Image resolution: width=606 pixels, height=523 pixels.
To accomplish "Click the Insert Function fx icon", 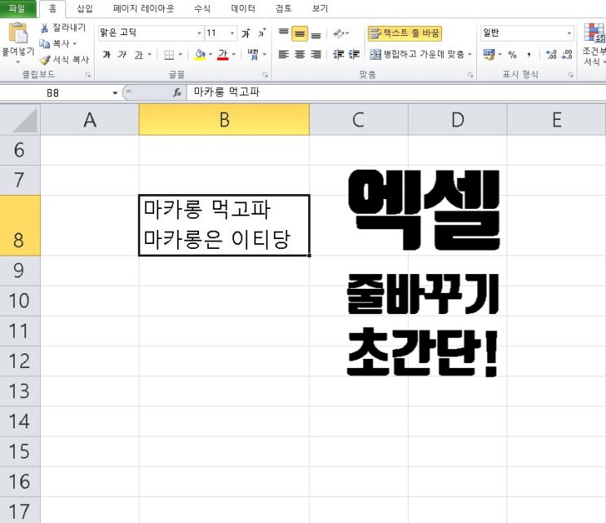I will [177, 92].
